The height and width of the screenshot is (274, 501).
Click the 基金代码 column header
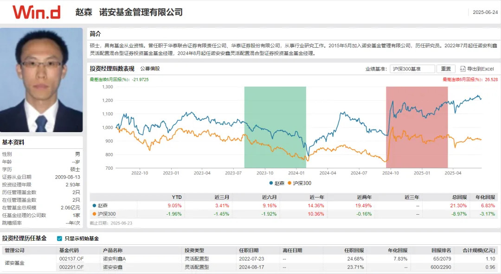point(69,250)
